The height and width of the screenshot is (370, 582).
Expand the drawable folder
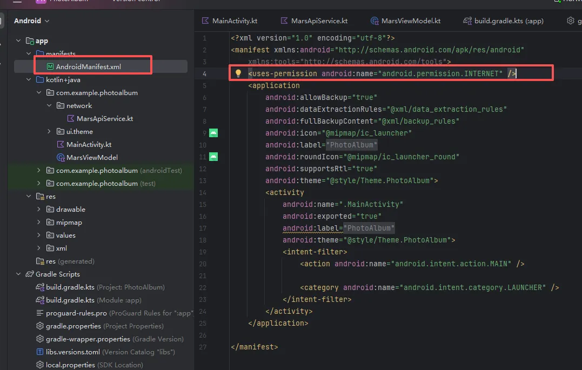39,210
